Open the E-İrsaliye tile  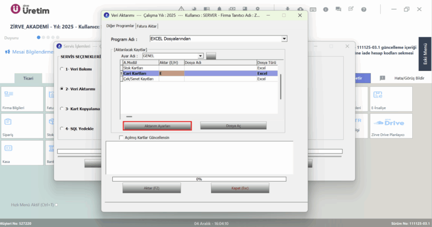pos(391,99)
